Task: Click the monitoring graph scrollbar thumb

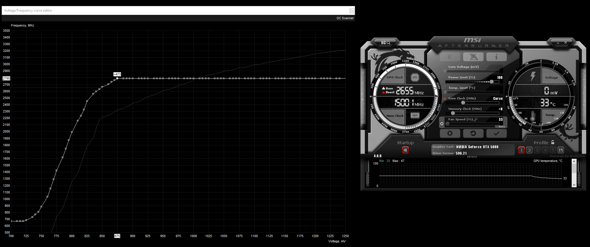Action: click(x=574, y=168)
